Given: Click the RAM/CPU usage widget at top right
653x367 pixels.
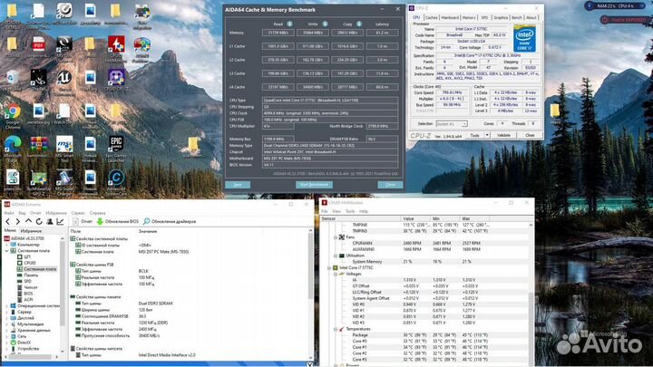Looking at the screenshot, I should pos(616,5).
